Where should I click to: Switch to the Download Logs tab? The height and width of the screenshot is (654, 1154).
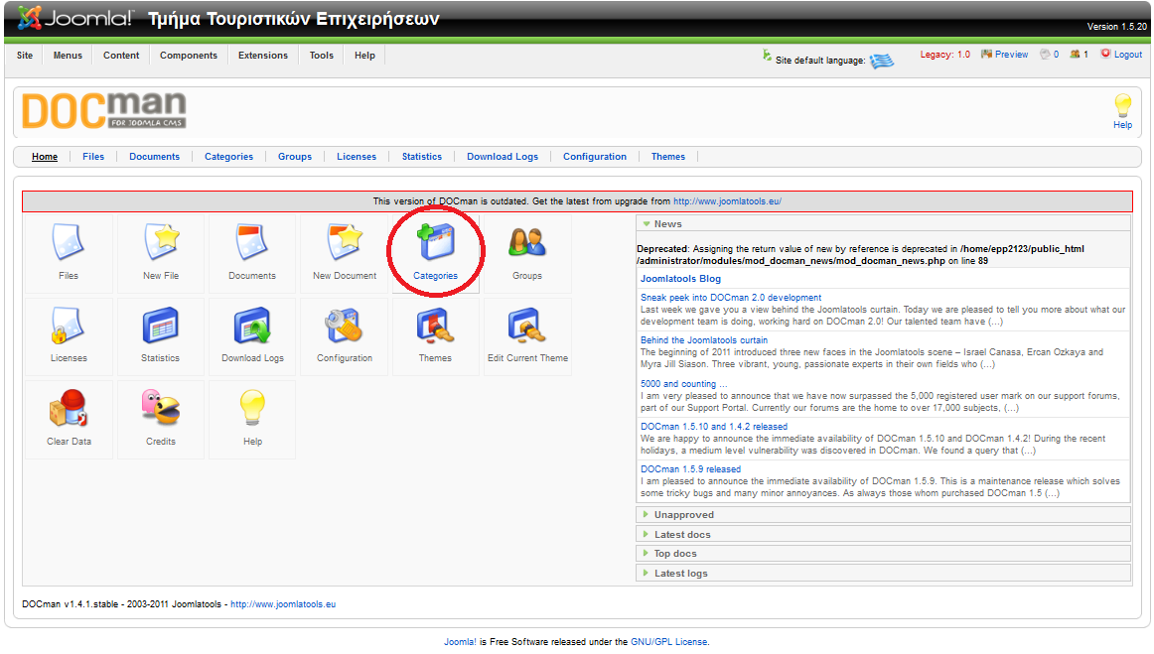503,157
